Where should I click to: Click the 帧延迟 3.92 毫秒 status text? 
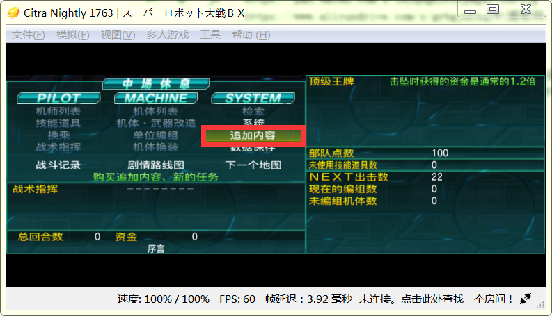(x=308, y=299)
